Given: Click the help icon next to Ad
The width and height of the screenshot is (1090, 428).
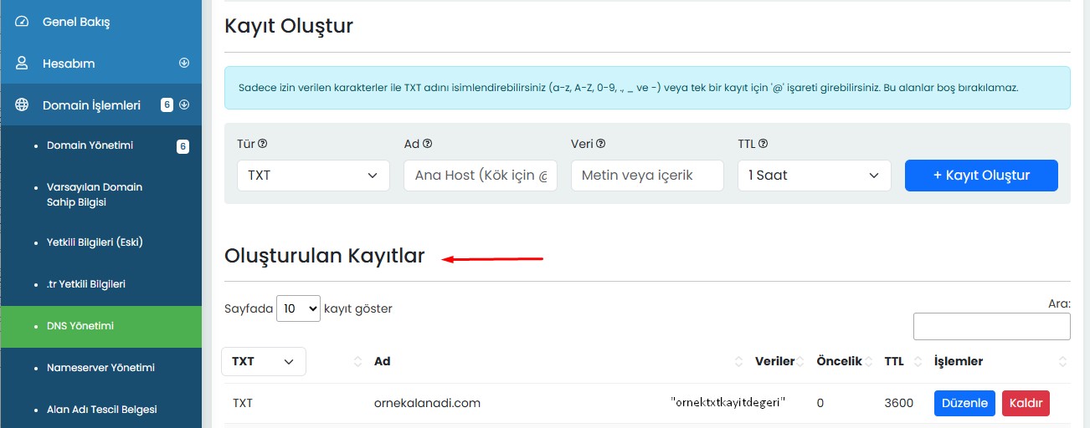Looking at the screenshot, I should point(428,144).
